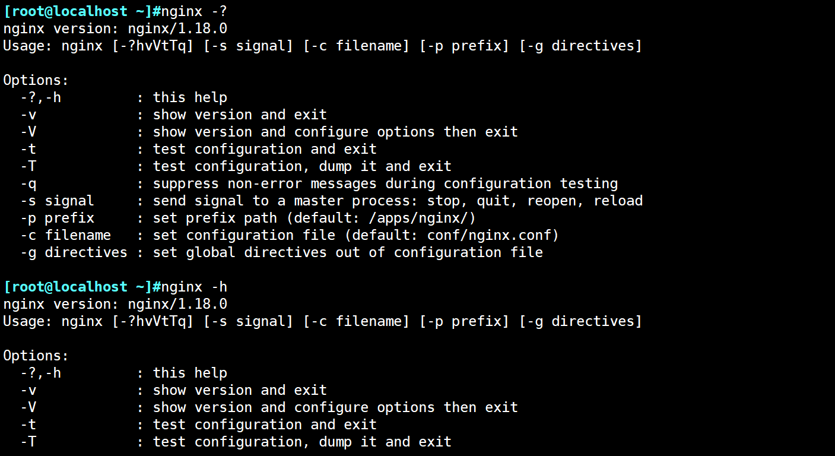The image size is (835, 456).
Task: Click "send signal to a master process" text
Action: [x=285, y=201]
